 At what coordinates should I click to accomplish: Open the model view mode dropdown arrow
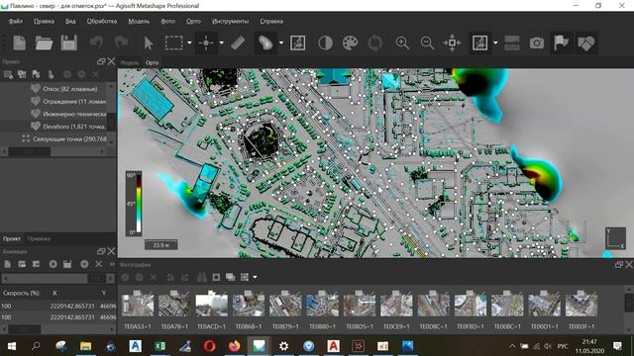tap(281, 43)
